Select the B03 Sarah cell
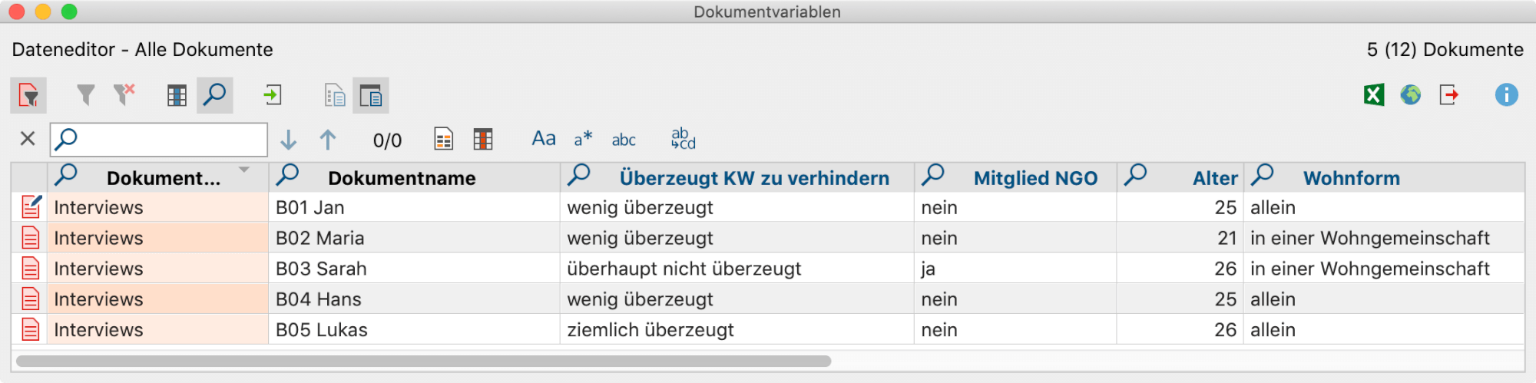1536x383 pixels. click(x=415, y=269)
